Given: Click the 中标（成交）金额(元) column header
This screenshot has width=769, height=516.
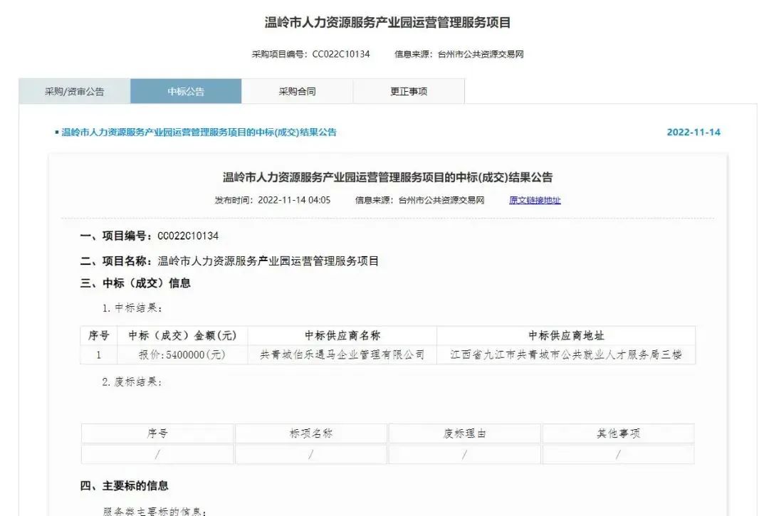Looking at the screenshot, I should 182,336.
